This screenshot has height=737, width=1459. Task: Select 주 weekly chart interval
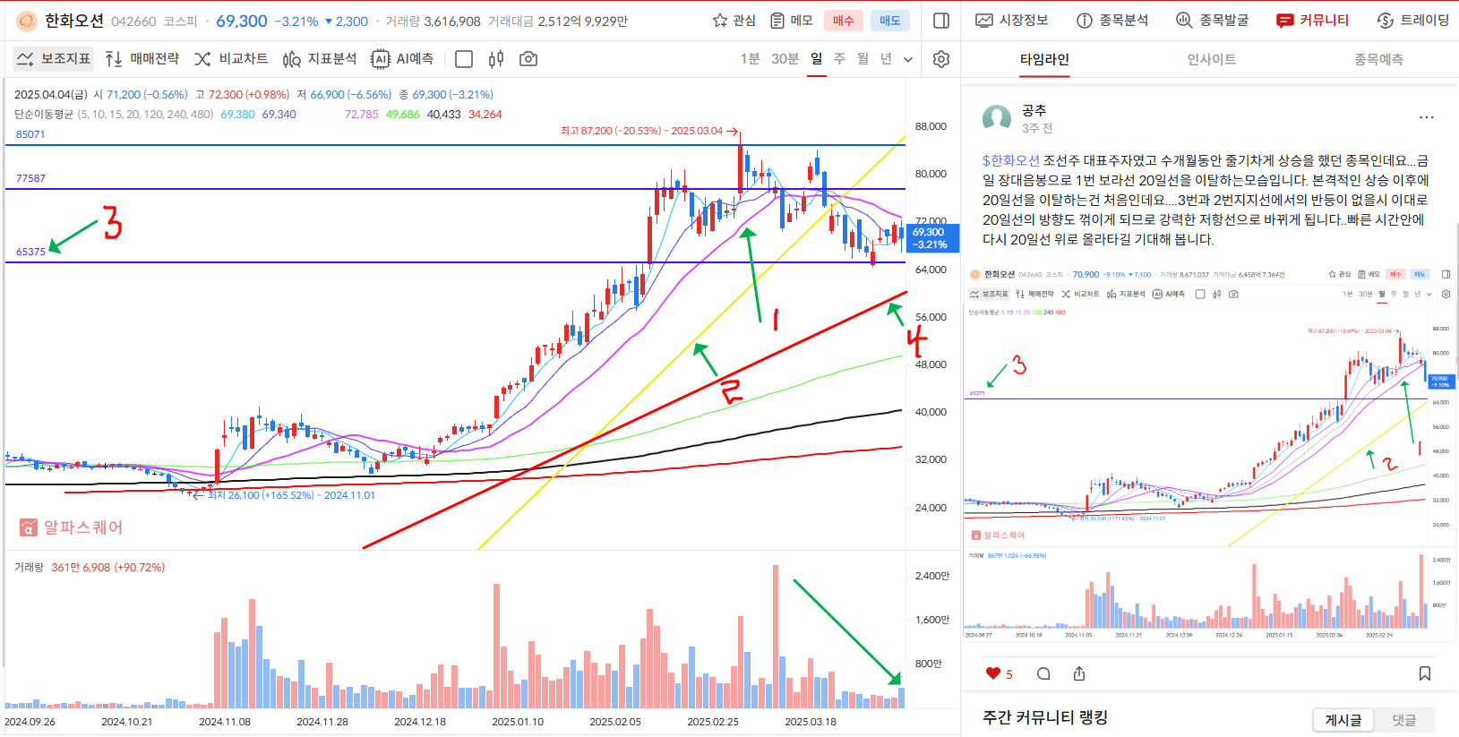click(x=839, y=59)
